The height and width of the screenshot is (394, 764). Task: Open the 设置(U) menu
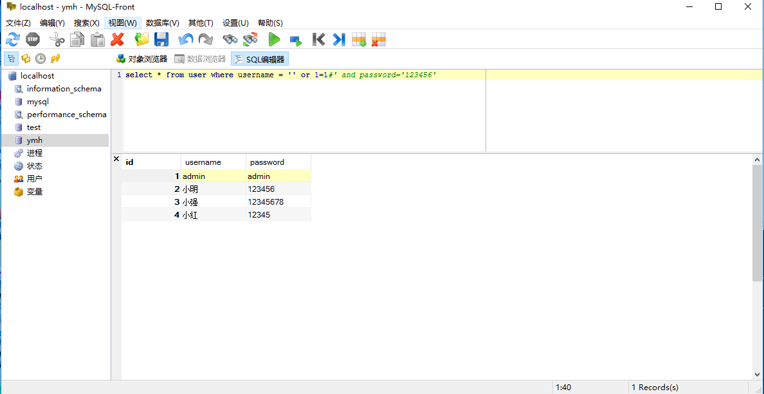235,23
